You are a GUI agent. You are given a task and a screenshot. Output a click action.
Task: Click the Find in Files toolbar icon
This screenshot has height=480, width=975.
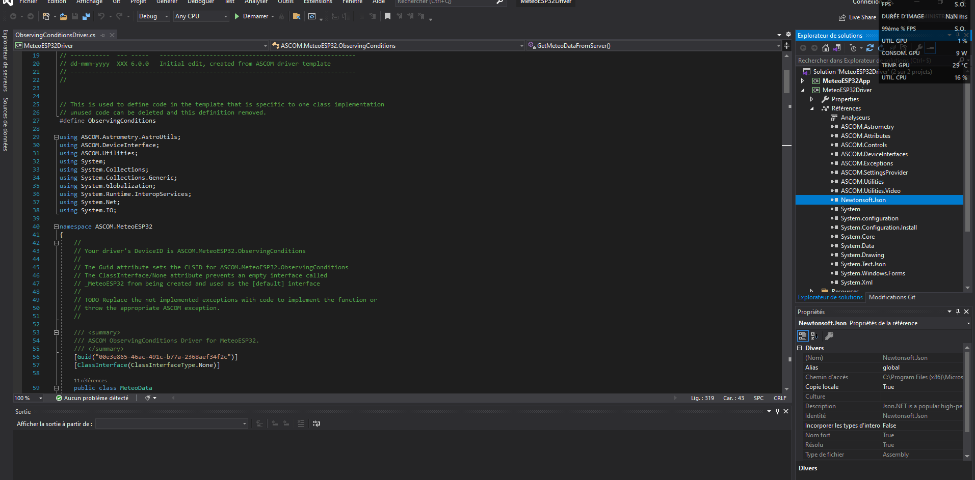tap(297, 16)
